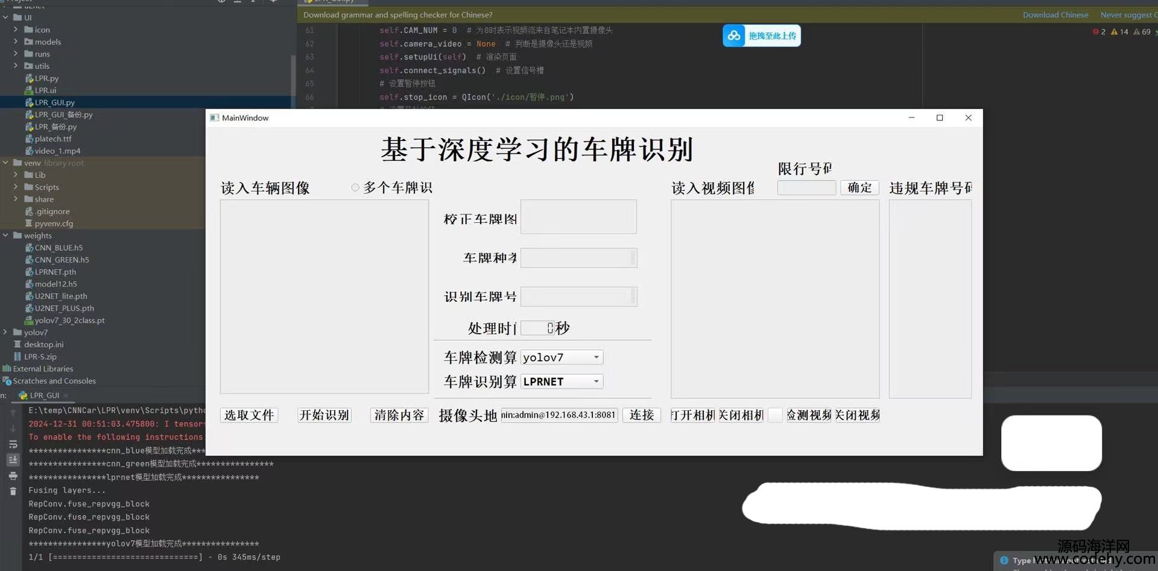Select LPR.ui in the project tree

45,90
